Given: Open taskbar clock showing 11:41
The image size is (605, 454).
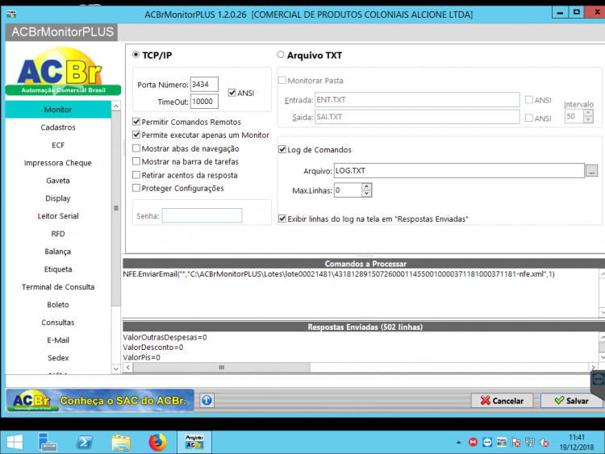Looking at the screenshot, I should click(x=577, y=443).
